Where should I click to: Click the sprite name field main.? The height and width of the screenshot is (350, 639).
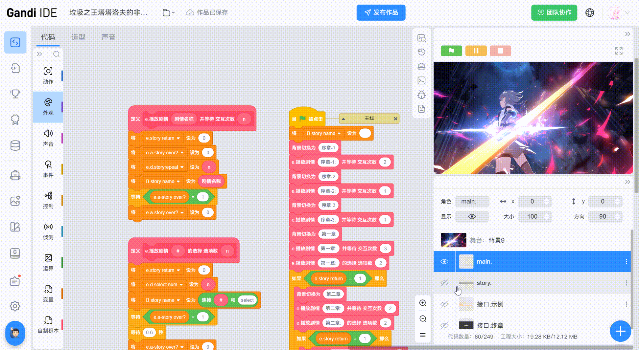(472, 201)
